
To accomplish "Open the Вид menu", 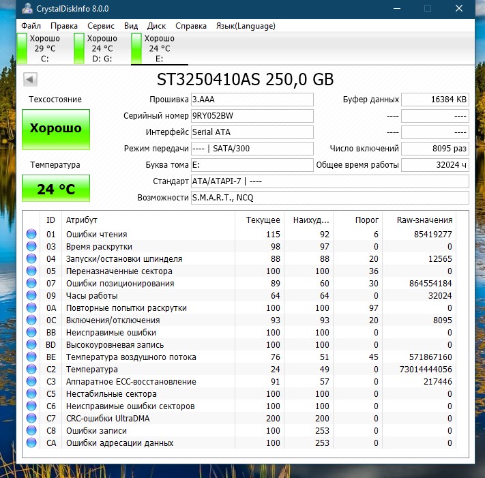I will tap(131, 26).
